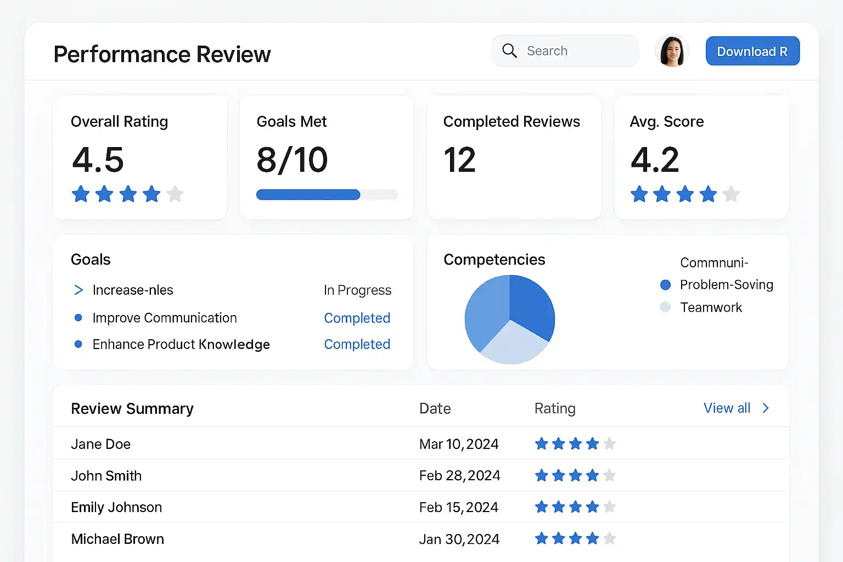Click the gray fifth star under Avg. Score
This screenshot has height=562, width=843.
coord(731,194)
